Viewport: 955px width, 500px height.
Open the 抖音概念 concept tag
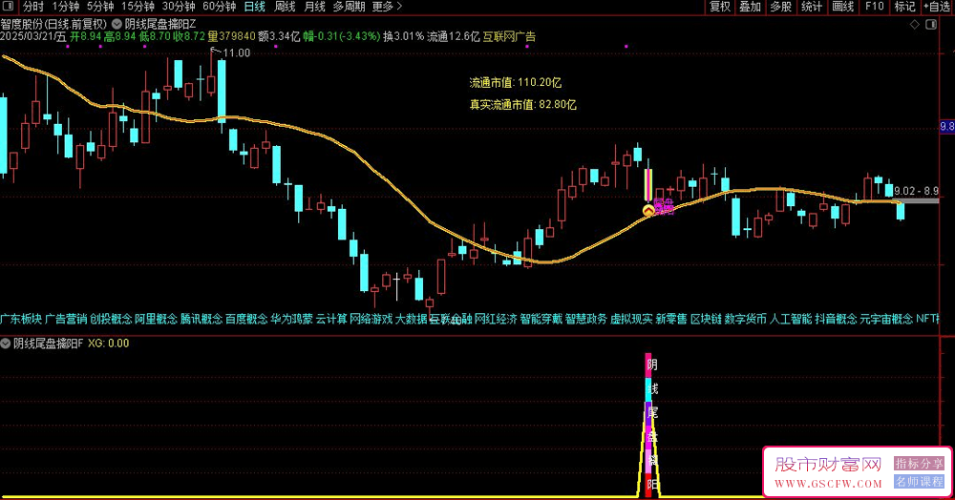(836, 319)
